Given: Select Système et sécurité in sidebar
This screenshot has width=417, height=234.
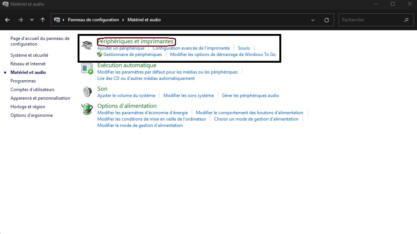Looking at the screenshot, I should click(29, 55).
